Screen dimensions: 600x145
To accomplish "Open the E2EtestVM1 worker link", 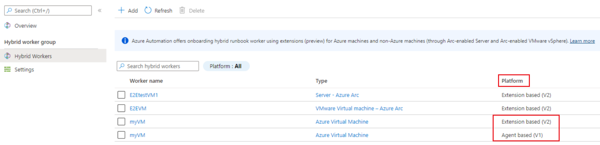I will pyautogui.click(x=144, y=95).
